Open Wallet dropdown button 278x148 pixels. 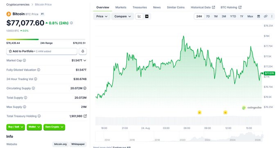[x=34, y=127]
